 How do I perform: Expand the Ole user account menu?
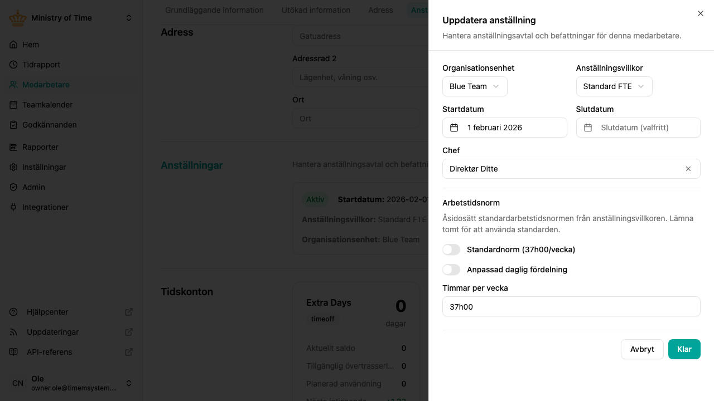[129, 383]
